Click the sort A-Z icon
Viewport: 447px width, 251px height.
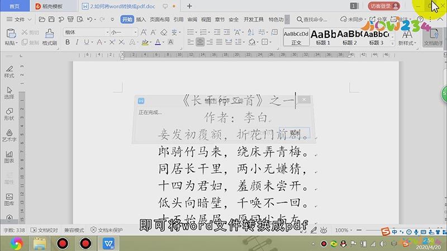click(x=250, y=32)
